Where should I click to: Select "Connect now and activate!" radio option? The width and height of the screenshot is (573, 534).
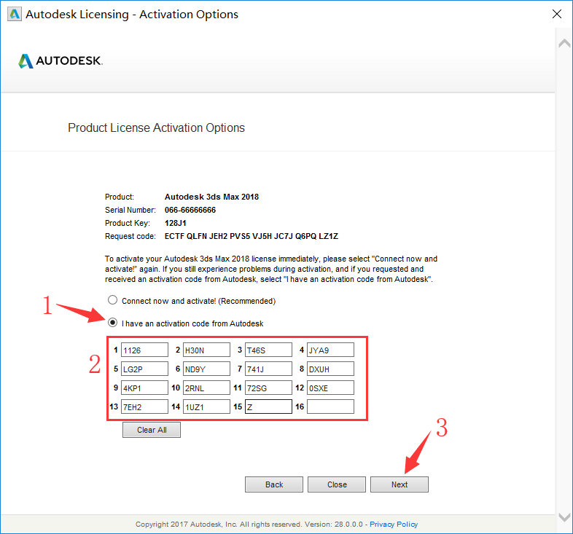click(112, 300)
